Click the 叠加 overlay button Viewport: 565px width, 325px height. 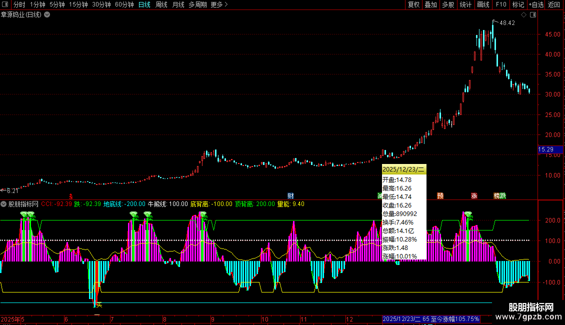coord(430,4)
